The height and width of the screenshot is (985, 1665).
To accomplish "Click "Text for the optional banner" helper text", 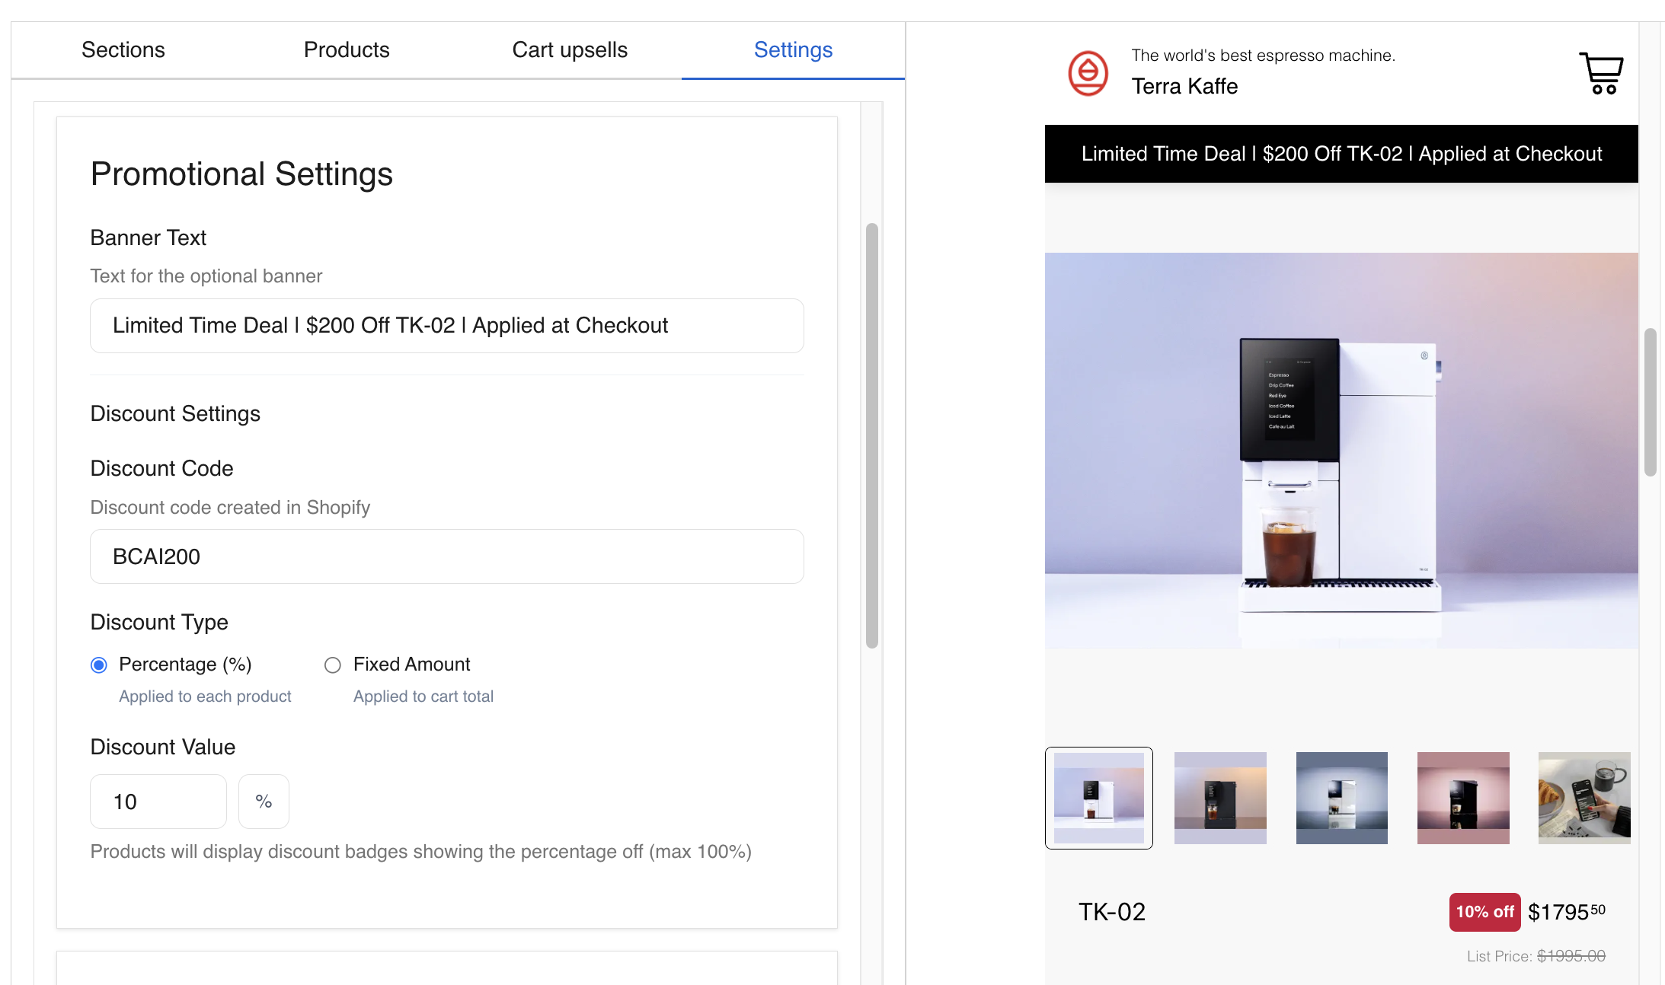I will tap(206, 276).
